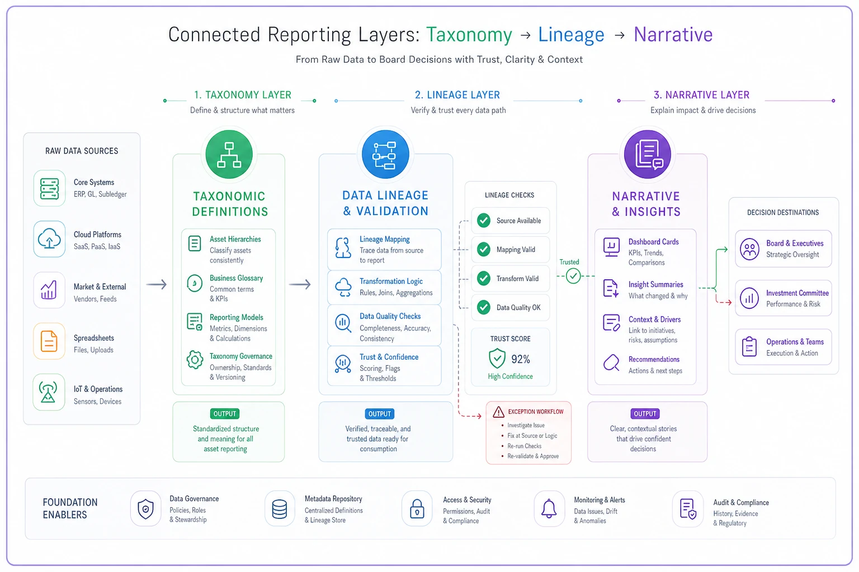
Task: Click the green check beside Data Quality OK
Action: (x=484, y=307)
